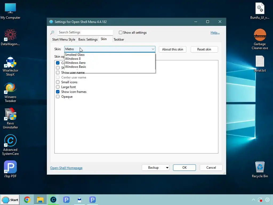Launch WiseVector StopX shortcut
This screenshot has width=273, height=205.
tap(10, 66)
